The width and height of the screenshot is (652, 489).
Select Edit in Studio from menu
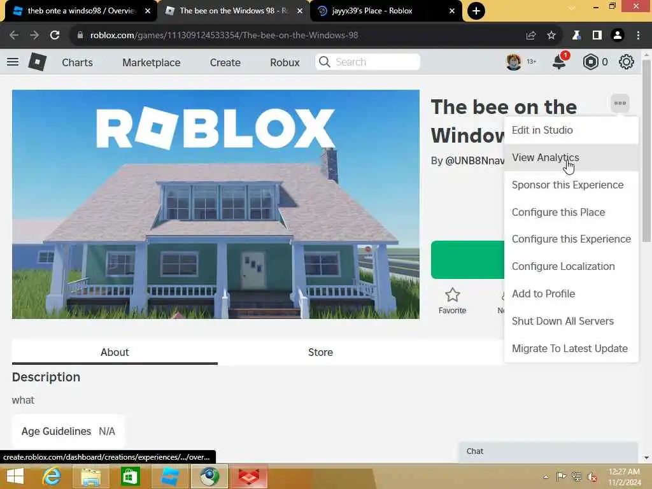point(571,130)
